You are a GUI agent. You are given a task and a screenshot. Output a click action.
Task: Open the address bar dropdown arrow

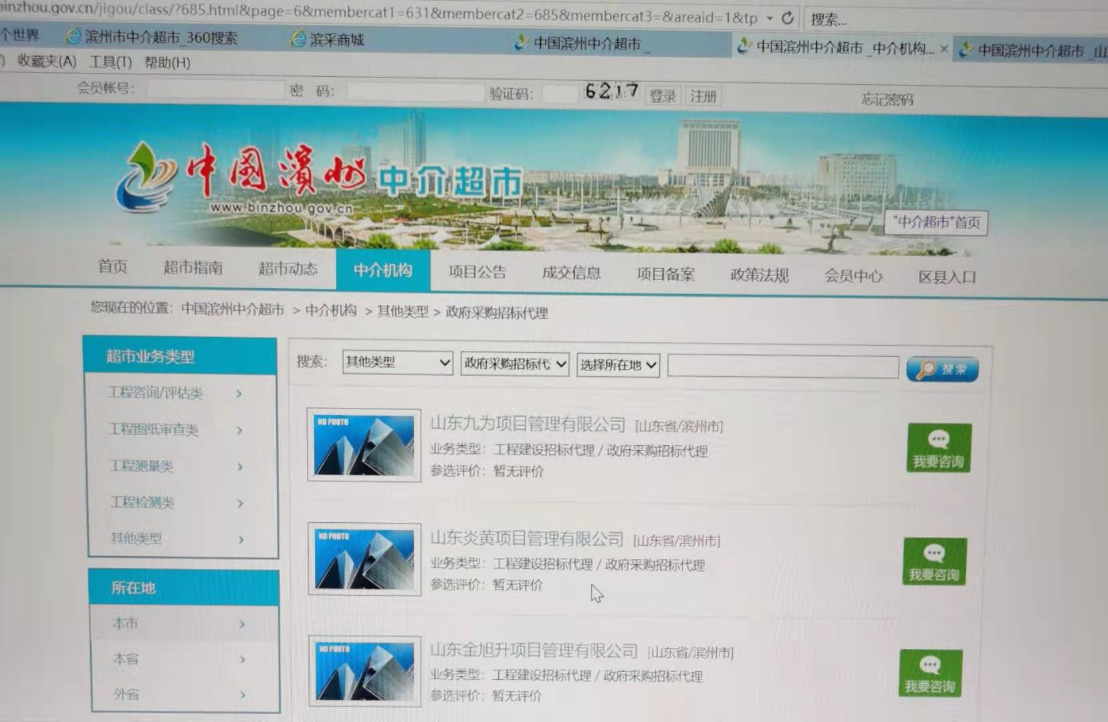pos(770,18)
